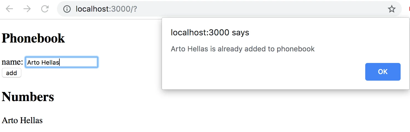Go back using browser back arrow

[9, 9]
